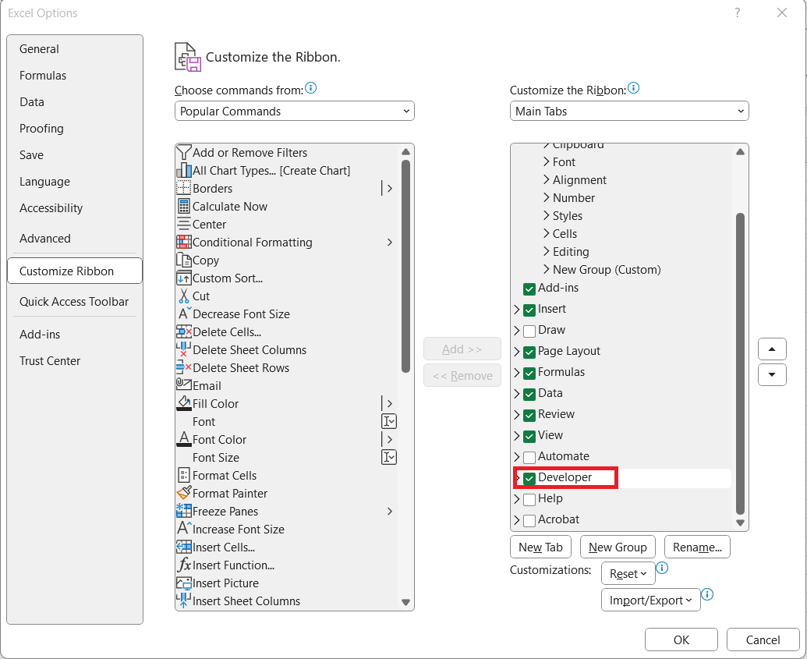Viewport: 807px width, 659px height.
Task: Click info icon beside Choose commands from
Action: 311,88
